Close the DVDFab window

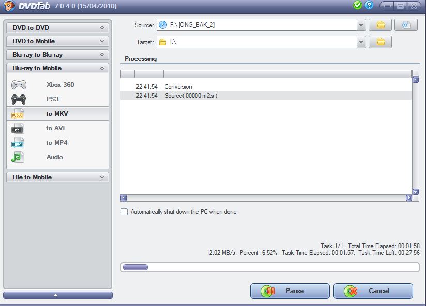point(414,6)
